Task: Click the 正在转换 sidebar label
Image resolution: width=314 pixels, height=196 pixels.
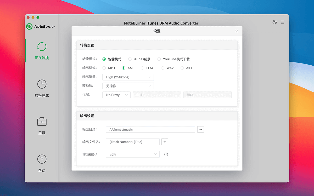Action: 42,58
